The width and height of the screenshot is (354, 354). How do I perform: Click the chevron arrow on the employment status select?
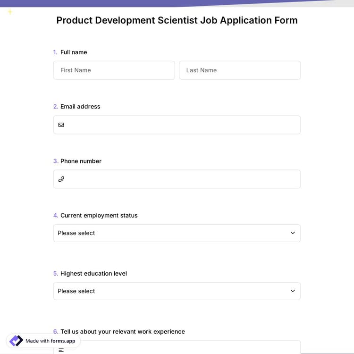(293, 233)
